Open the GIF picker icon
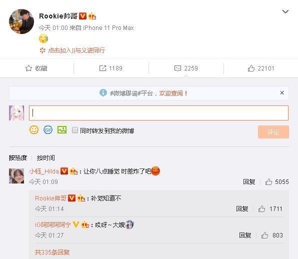The height and width of the screenshot is (259, 298). (x=48, y=130)
